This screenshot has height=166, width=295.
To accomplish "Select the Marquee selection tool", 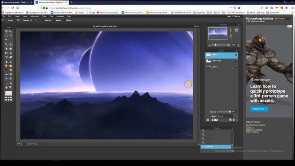I will (6, 36).
